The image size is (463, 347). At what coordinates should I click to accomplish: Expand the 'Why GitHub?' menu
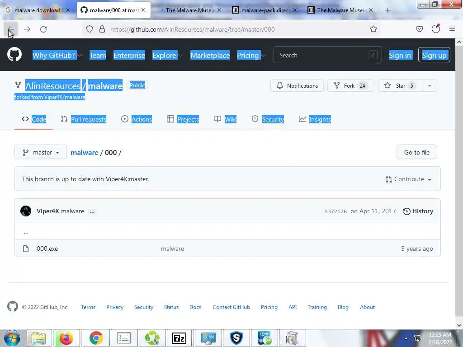tap(57, 55)
